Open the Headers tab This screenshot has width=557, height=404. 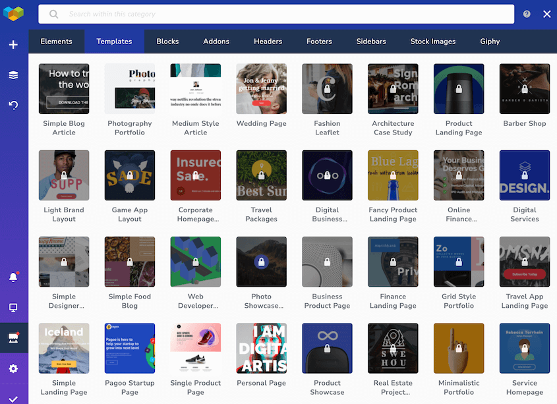pos(268,42)
